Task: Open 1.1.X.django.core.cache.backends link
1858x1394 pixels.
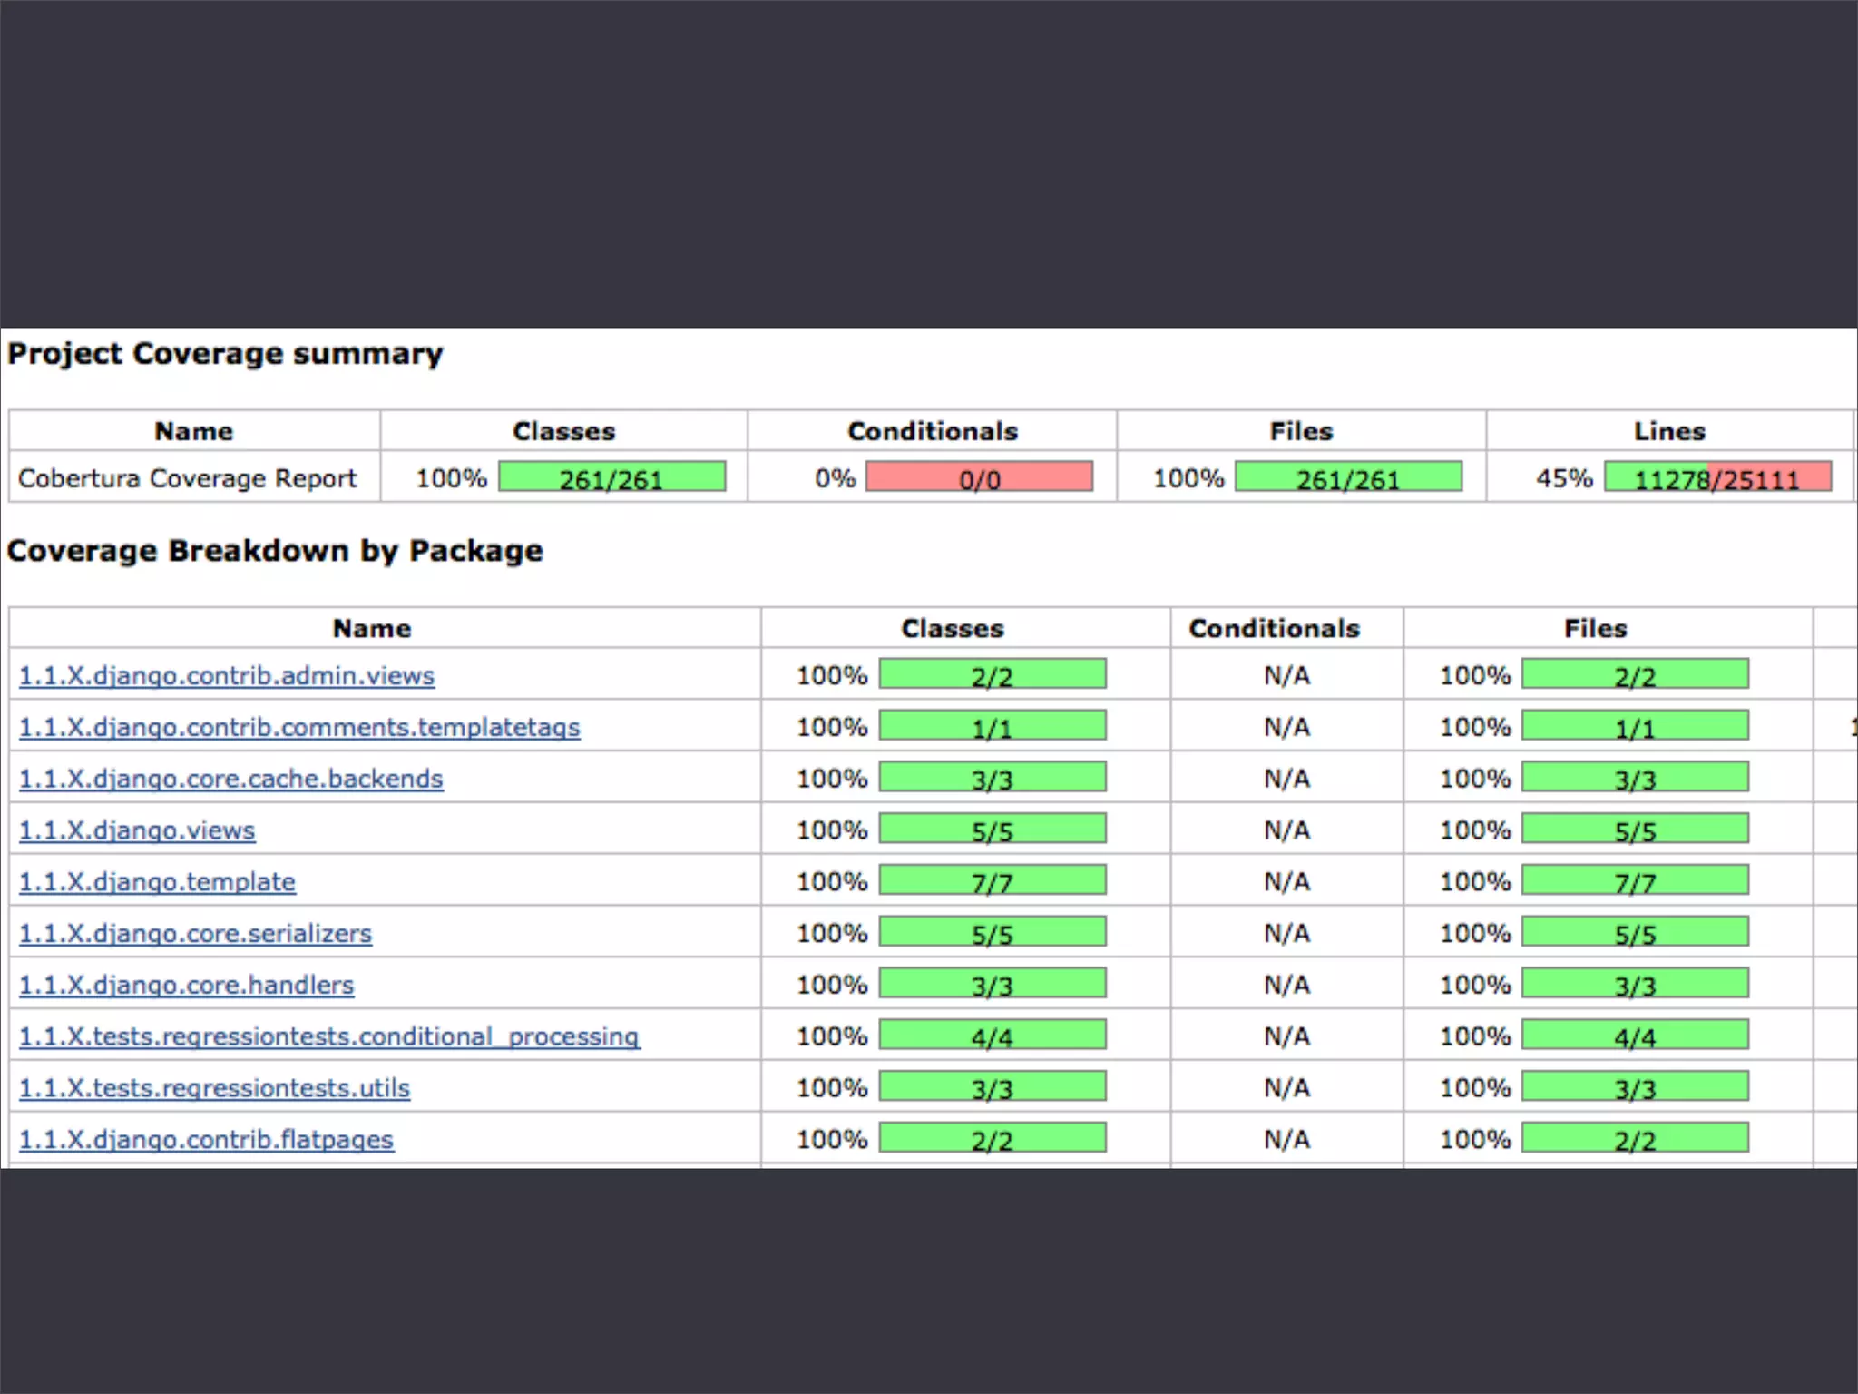Action: [x=231, y=780]
